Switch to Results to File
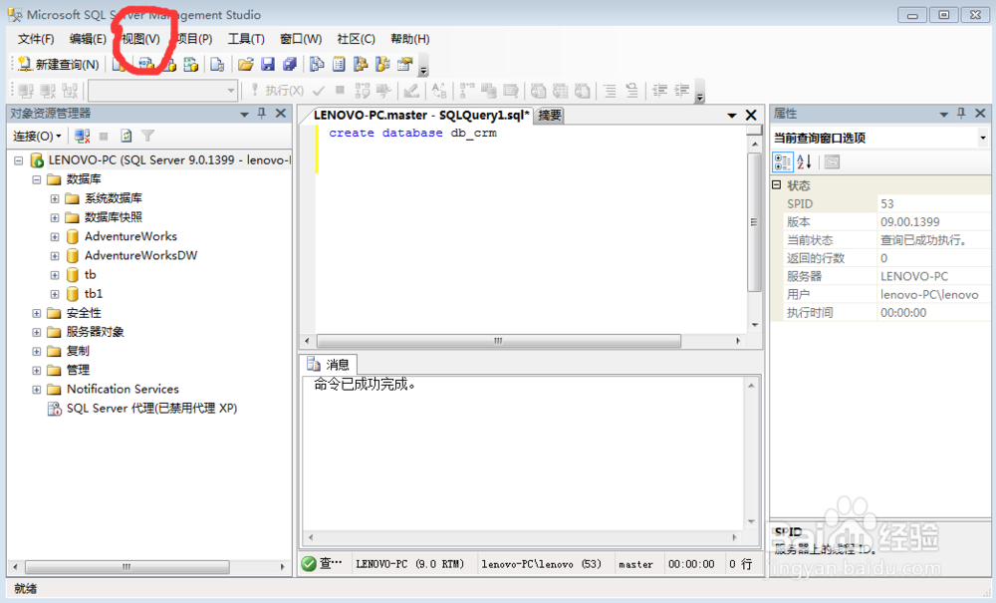 [x=583, y=91]
